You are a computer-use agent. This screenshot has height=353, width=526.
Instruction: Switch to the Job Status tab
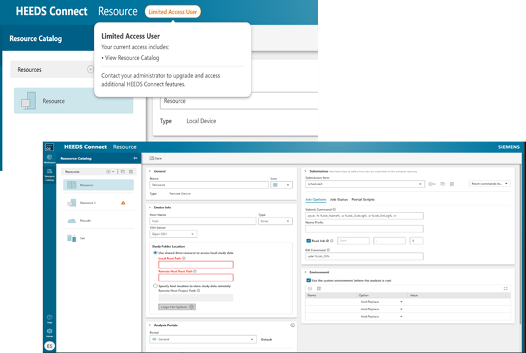(x=339, y=199)
